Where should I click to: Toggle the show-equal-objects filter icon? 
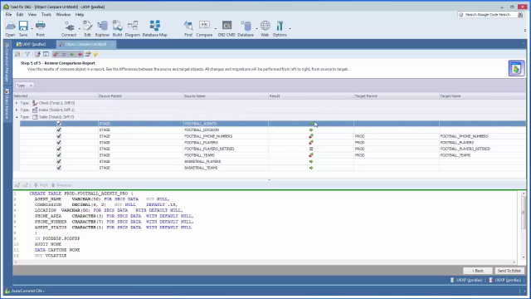pyautogui.click(x=64, y=54)
